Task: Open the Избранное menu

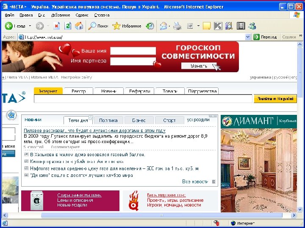Action: pos(61,15)
